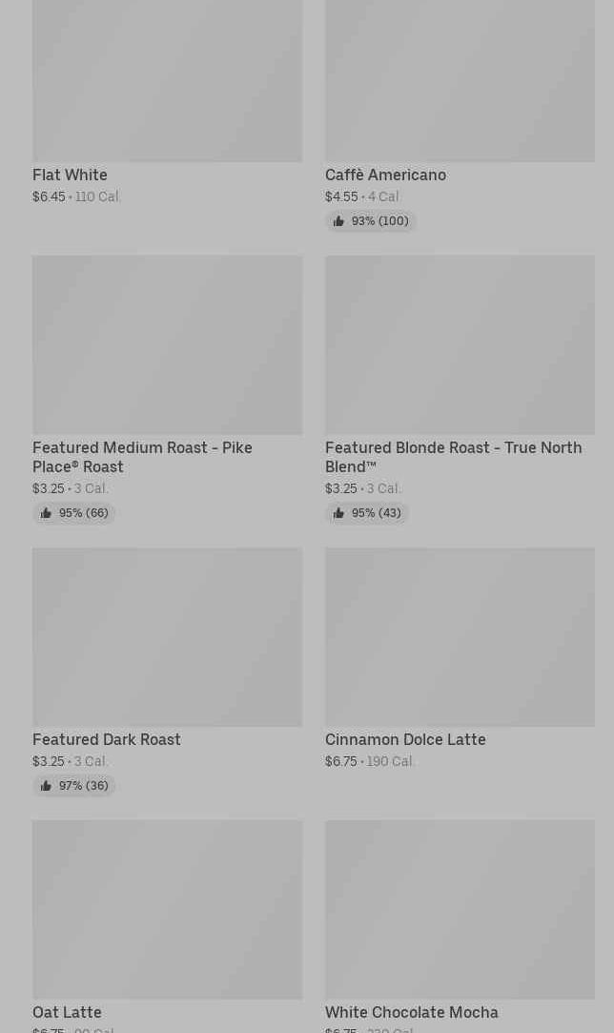Image resolution: width=614 pixels, height=1033 pixels.
Task: Select the Oat Latte image
Action: (x=167, y=909)
